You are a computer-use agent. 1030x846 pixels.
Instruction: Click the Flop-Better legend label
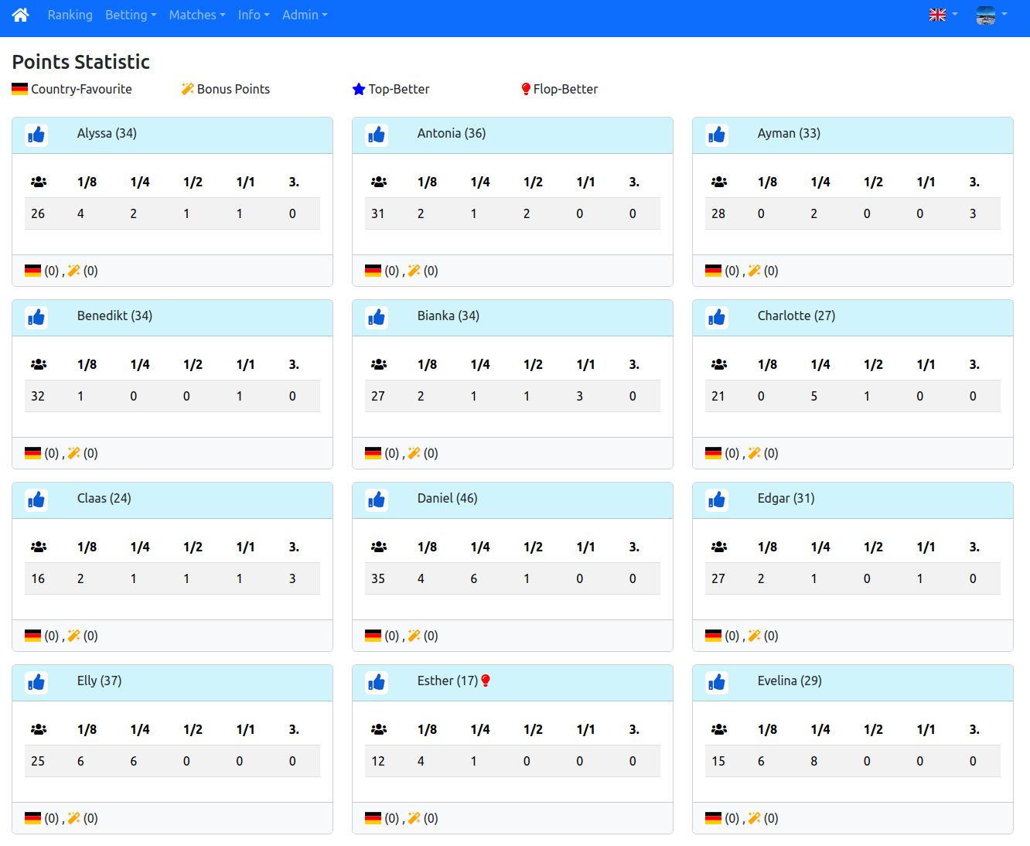click(x=565, y=89)
